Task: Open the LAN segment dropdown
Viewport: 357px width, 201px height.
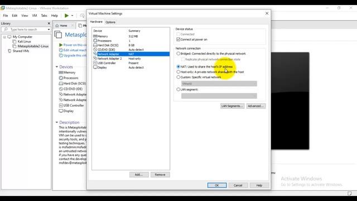Action: tap(219, 96)
